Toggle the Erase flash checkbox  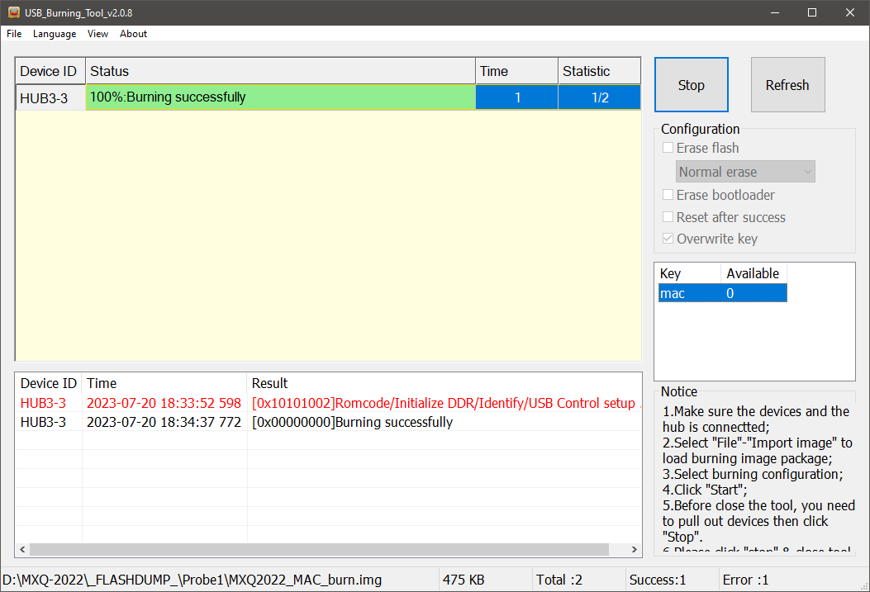point(668,148)
